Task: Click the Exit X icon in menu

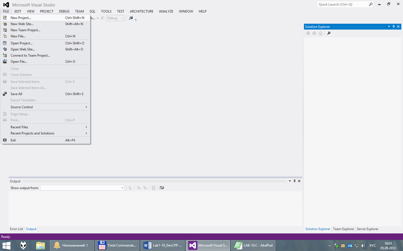Action: coord(5,140)
